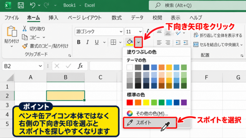Pick red standard color swatch
Viewport: 246px width, 138px height.
click(x=130, y=102)
